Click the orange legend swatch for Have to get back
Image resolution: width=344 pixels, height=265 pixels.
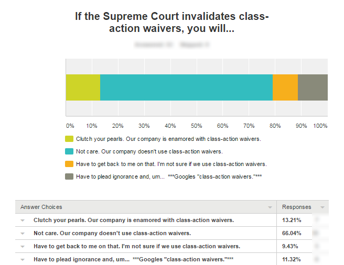[x=69, y=164]
